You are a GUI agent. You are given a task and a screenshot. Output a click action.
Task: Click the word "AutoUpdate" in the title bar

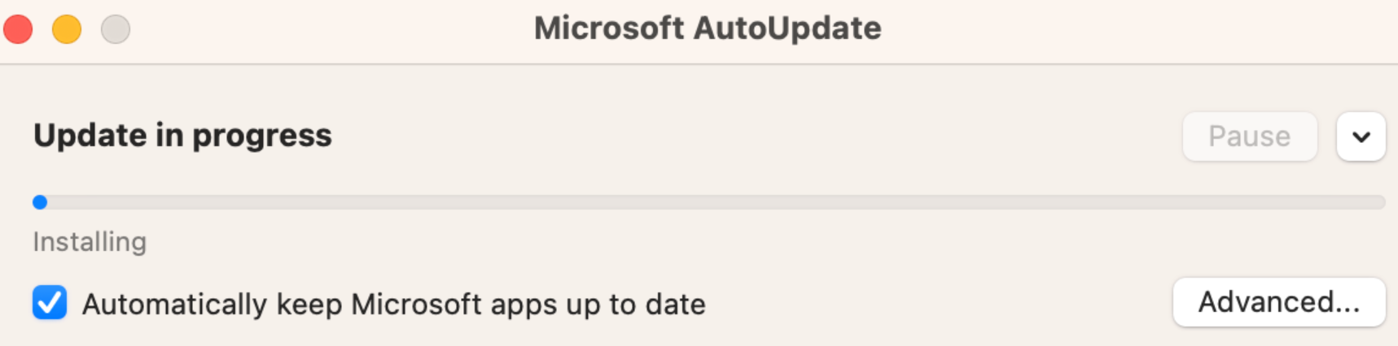[787, 28]
